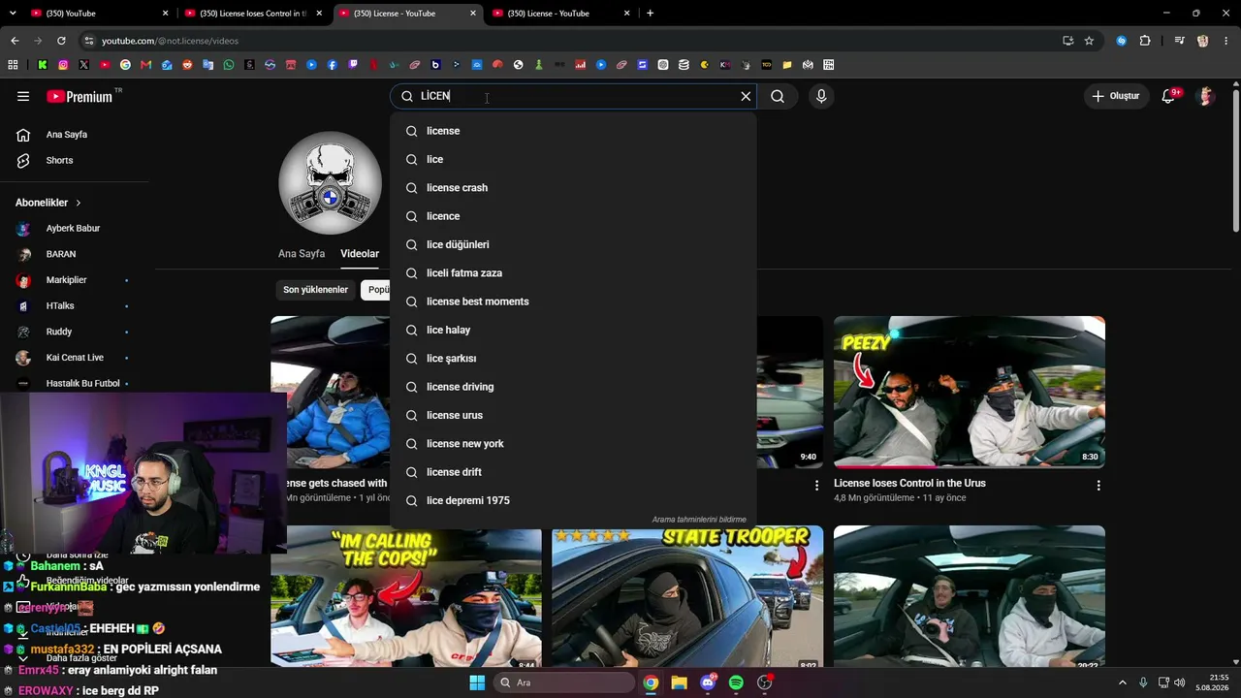Screen dimensions: 1241x698
Task: Open the X (Twitter) bookmark
Action: tap(83, 65)
